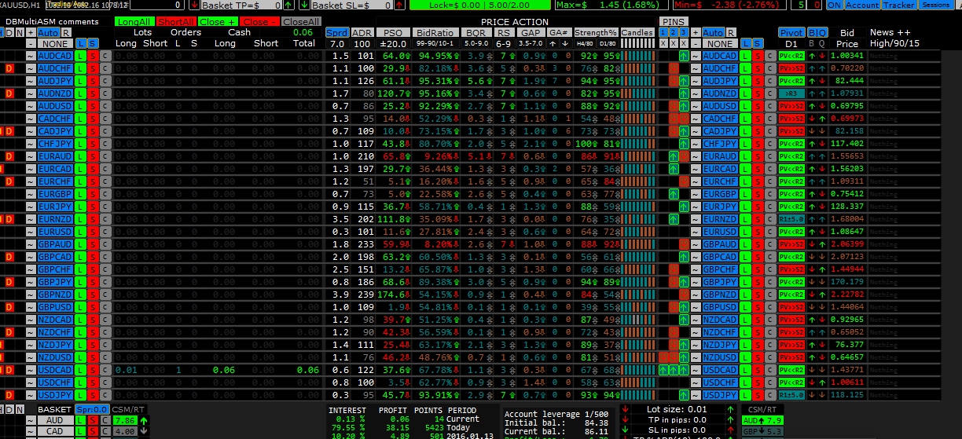Click C close button for right CHFJPY row
The image size is (962, 439).
pos(769,144)
